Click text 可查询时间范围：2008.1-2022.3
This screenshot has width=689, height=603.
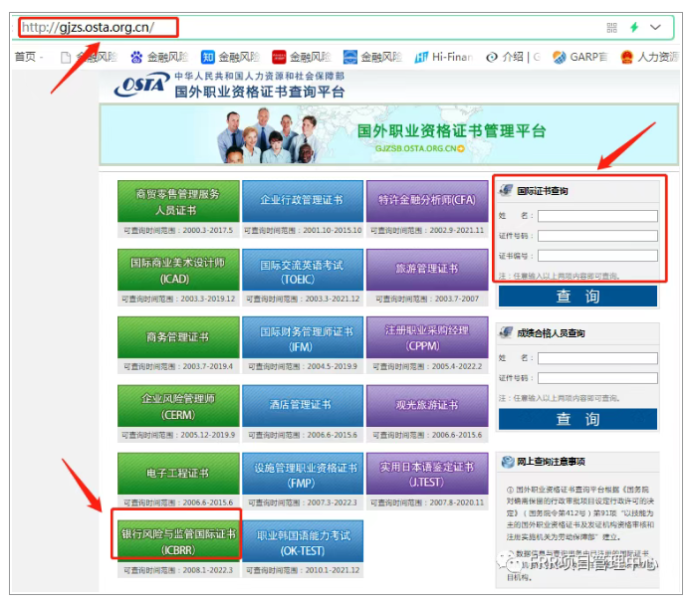(178, 570)
